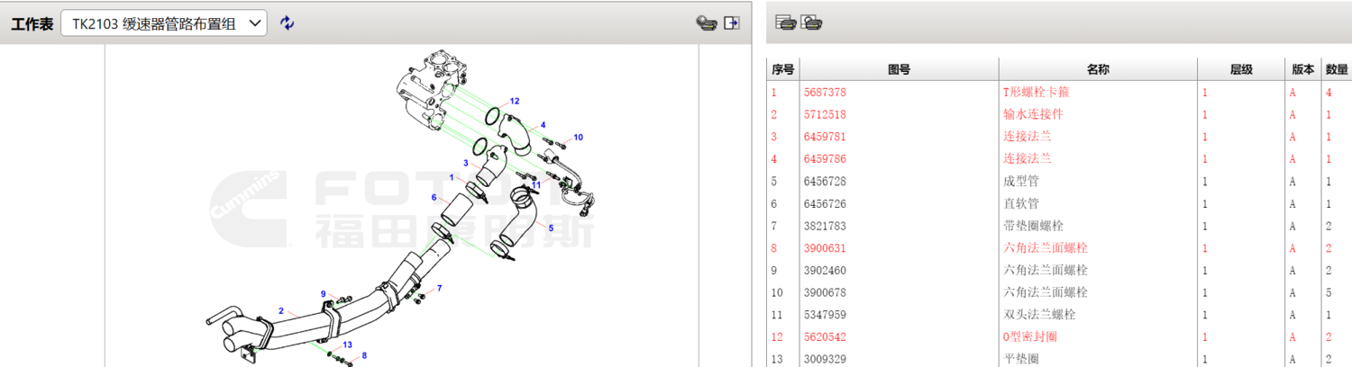This screenshot has height=367, width=1352.
Task: Open part number 5712518
Action: 825,115
